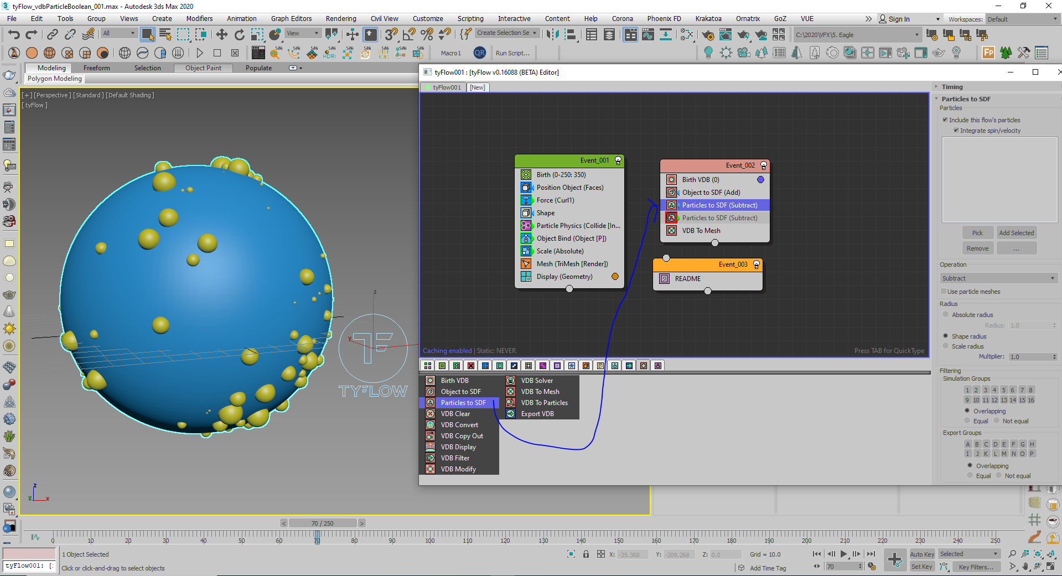
Task: Open the View reference coordinate dropdown
Action: (302, 34)
